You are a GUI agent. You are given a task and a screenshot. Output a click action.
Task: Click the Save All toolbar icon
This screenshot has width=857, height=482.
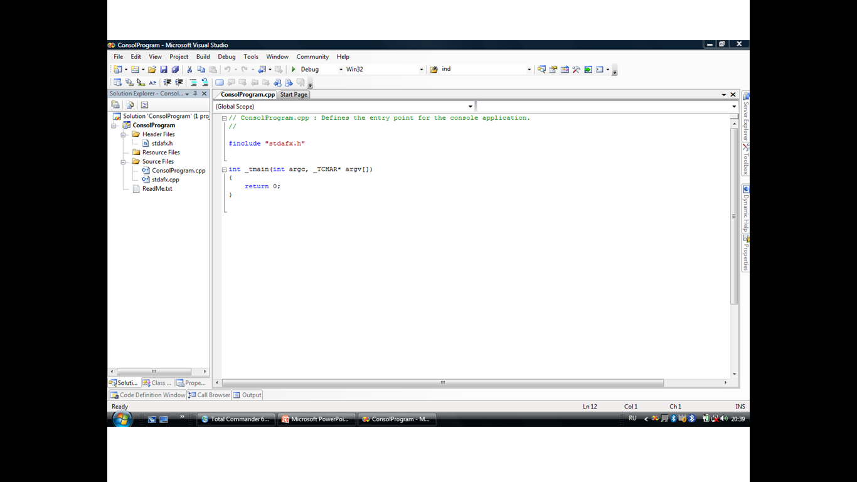click(x=175, y=70)
